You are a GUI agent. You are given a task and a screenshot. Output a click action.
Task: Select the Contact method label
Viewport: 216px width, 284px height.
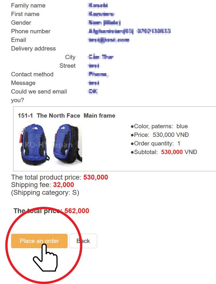pos(32,74)
